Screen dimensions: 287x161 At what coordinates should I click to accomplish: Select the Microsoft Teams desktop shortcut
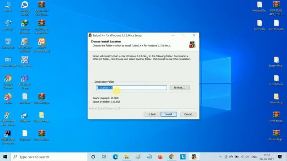[x=25, y=82]
